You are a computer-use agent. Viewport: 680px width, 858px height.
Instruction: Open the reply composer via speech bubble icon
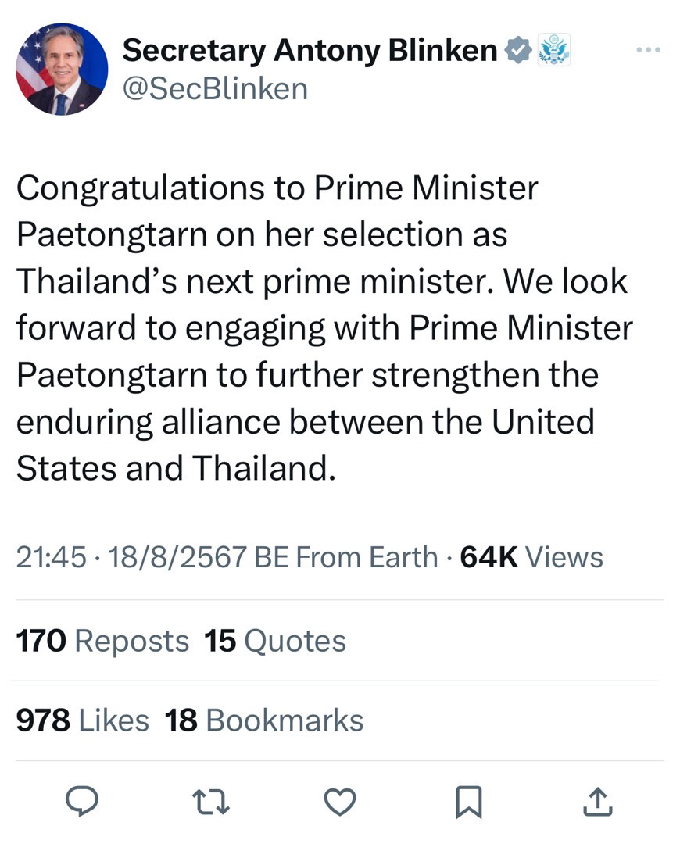pos(81,801)
